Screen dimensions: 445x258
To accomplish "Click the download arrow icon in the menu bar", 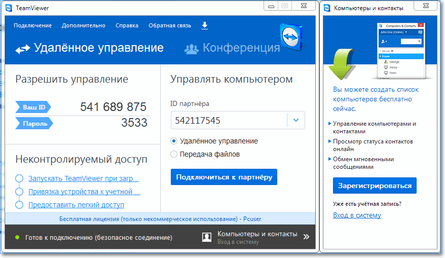I will pos(205,25).
